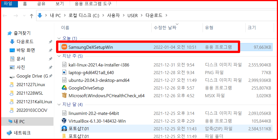Select the 포토샵7.01 ZIP archive icon
Viewport: 278px width, 140px height.
[x=64, y=129]
